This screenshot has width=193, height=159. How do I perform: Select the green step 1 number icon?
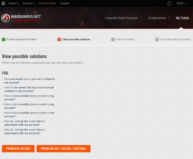tap(4, 39)
